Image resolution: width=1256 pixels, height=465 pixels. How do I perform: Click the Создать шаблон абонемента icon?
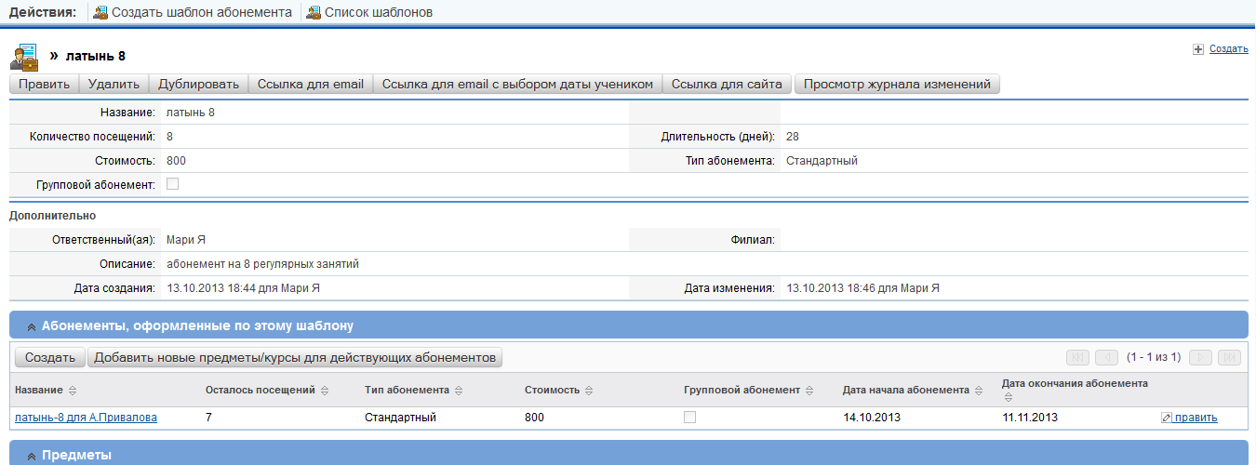[100, 13]
